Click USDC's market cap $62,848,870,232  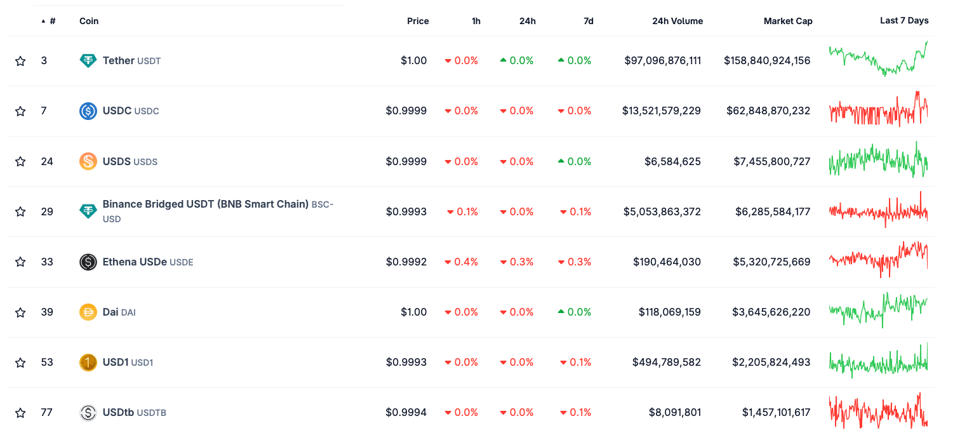(x=768, y=111)
